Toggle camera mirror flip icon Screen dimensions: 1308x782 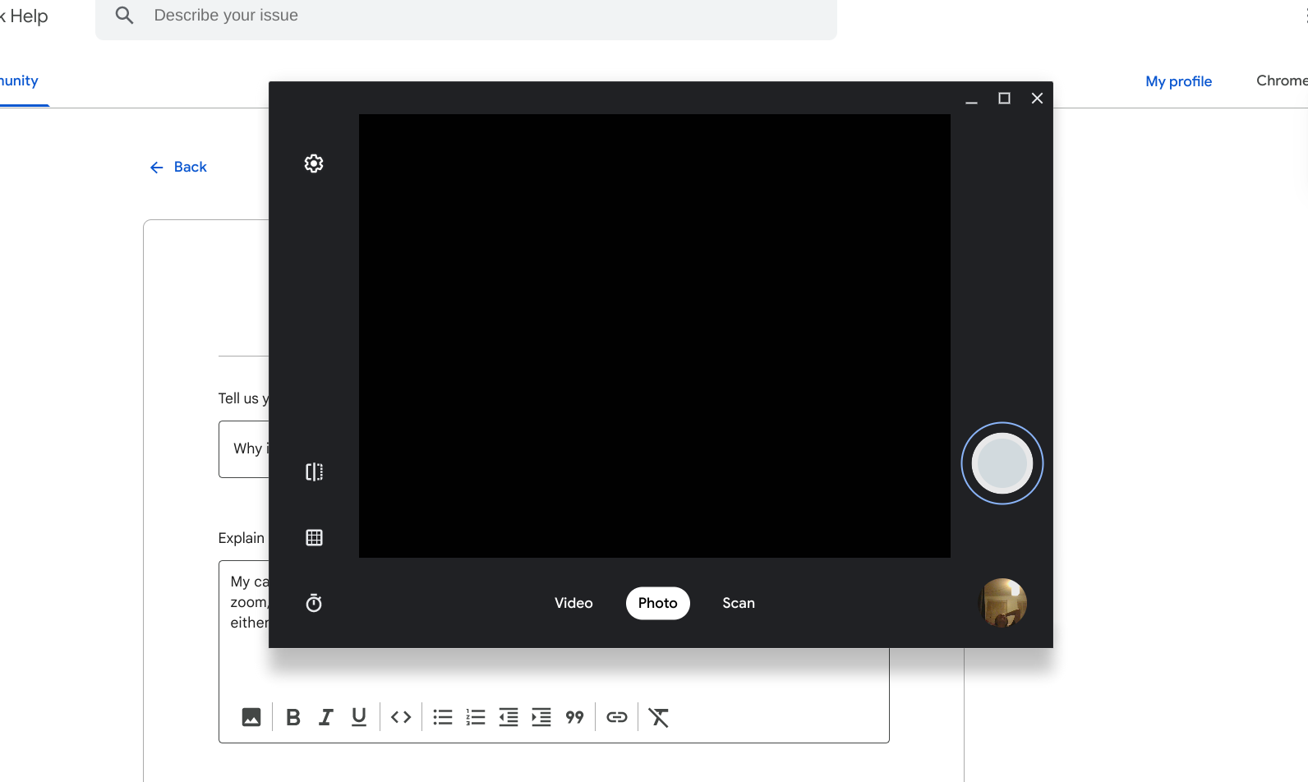tap(314, 471)
